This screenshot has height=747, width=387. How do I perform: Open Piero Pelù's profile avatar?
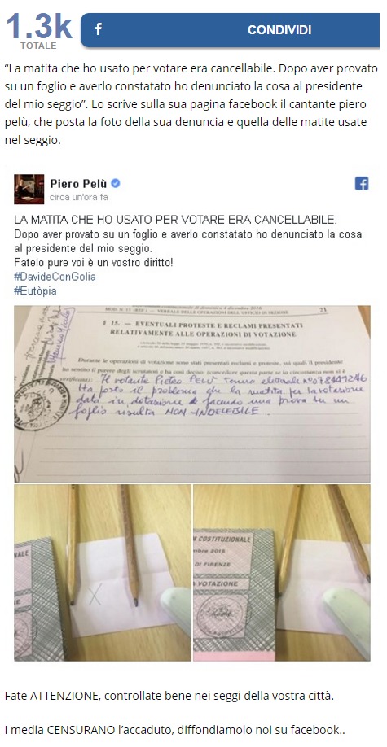pos(29,189)
